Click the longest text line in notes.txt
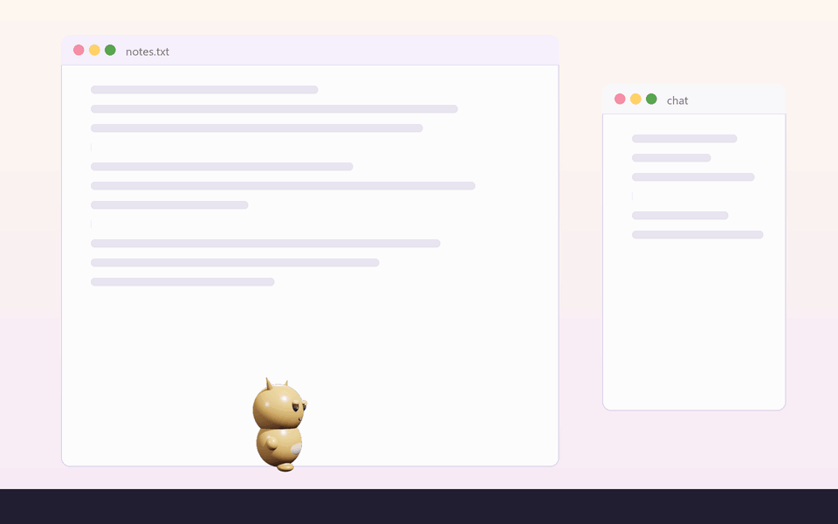Viewport: 838px width, 524px height. 283,186
